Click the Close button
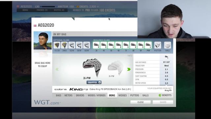The height and width of the screenshot is (119, 211). 140,102
